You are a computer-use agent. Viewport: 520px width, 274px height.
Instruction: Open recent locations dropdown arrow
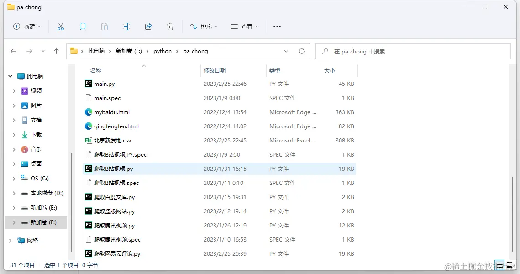(43, 51)
